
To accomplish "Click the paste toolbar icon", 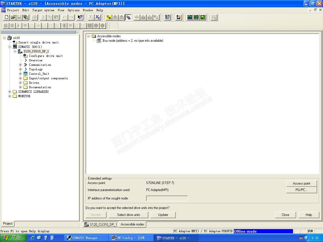I will pos(56,17).
